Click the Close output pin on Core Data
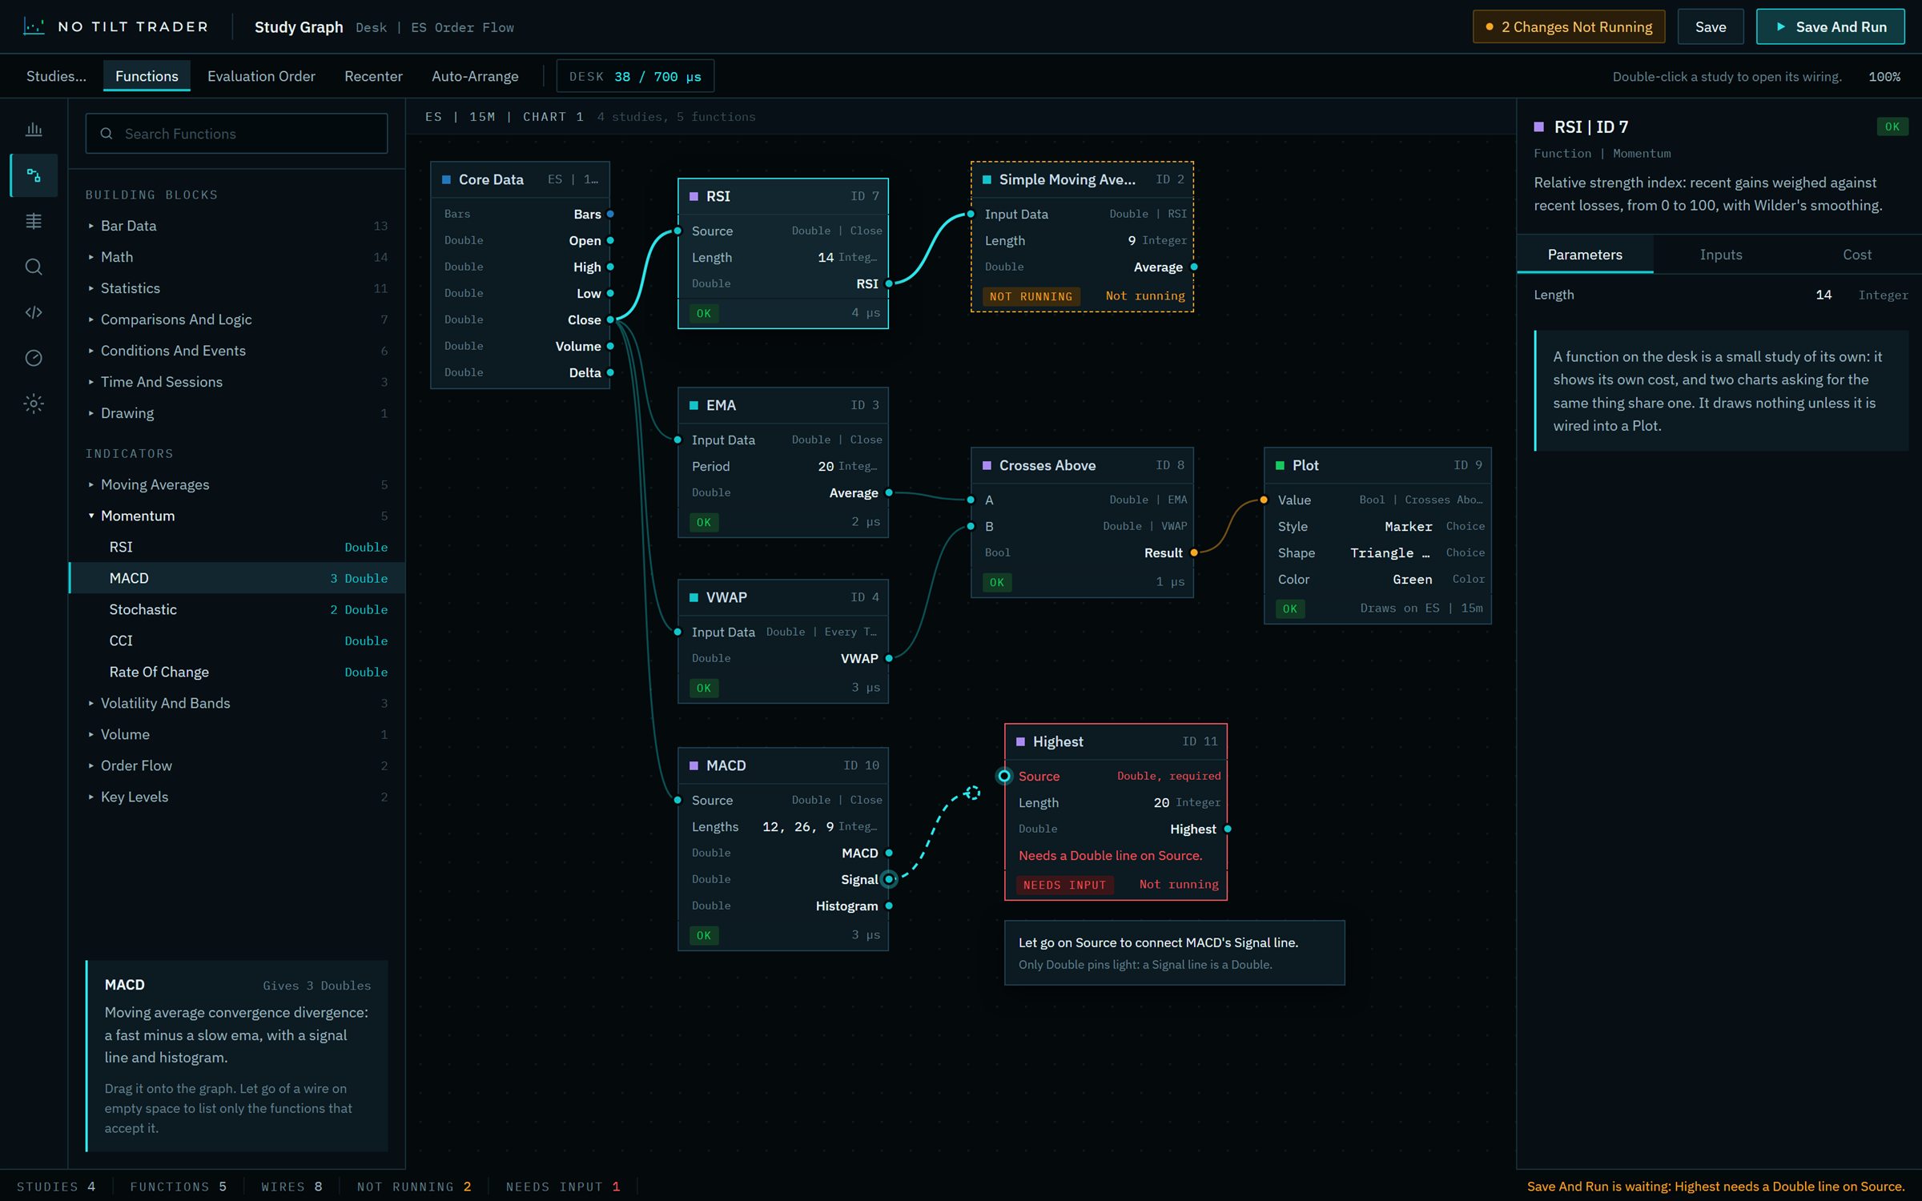This screenshot has width=1922, height=1201. (x=610, y=319)
